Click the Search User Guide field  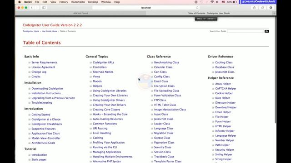tap(246, 31)
